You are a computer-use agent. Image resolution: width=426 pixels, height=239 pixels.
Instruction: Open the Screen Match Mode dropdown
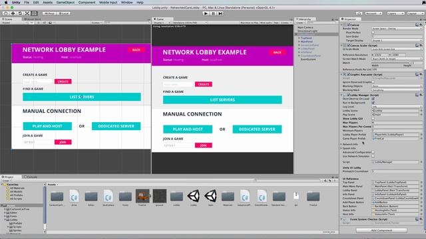pos(397,59)
